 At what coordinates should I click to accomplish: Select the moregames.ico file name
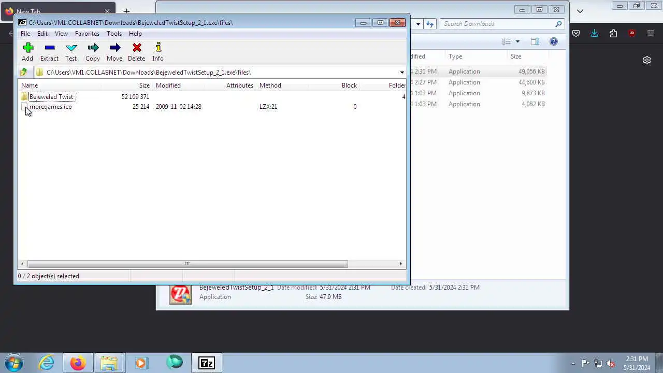(x=51, y=107)
